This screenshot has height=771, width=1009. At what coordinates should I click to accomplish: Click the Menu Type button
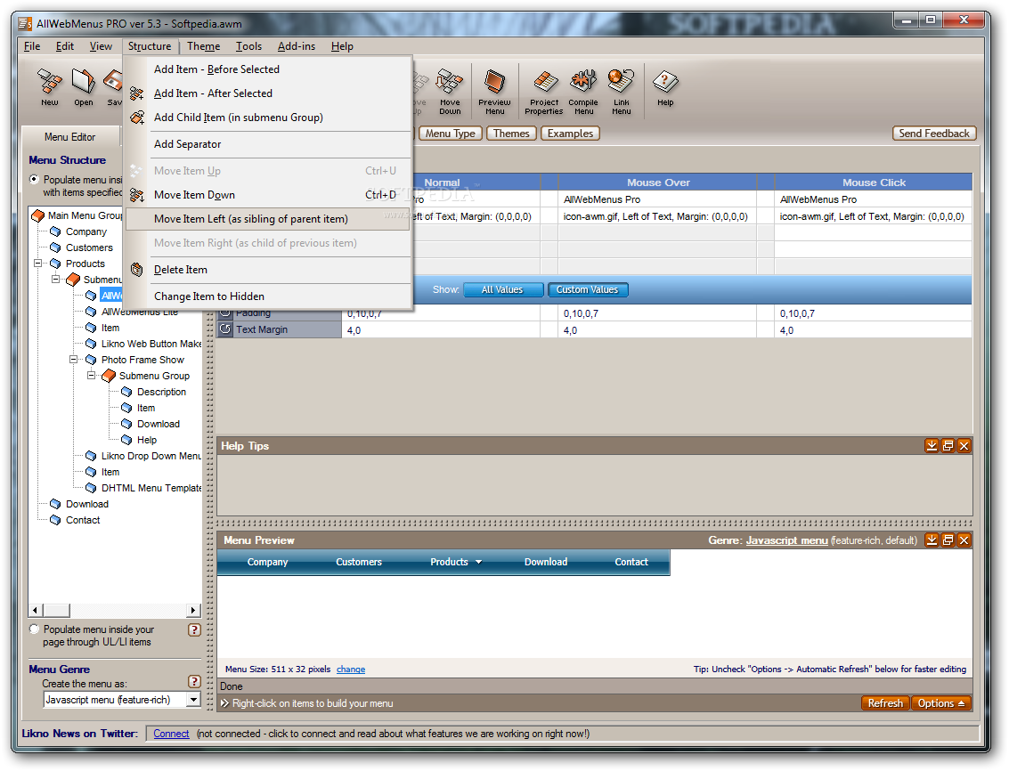coord(451,134)
